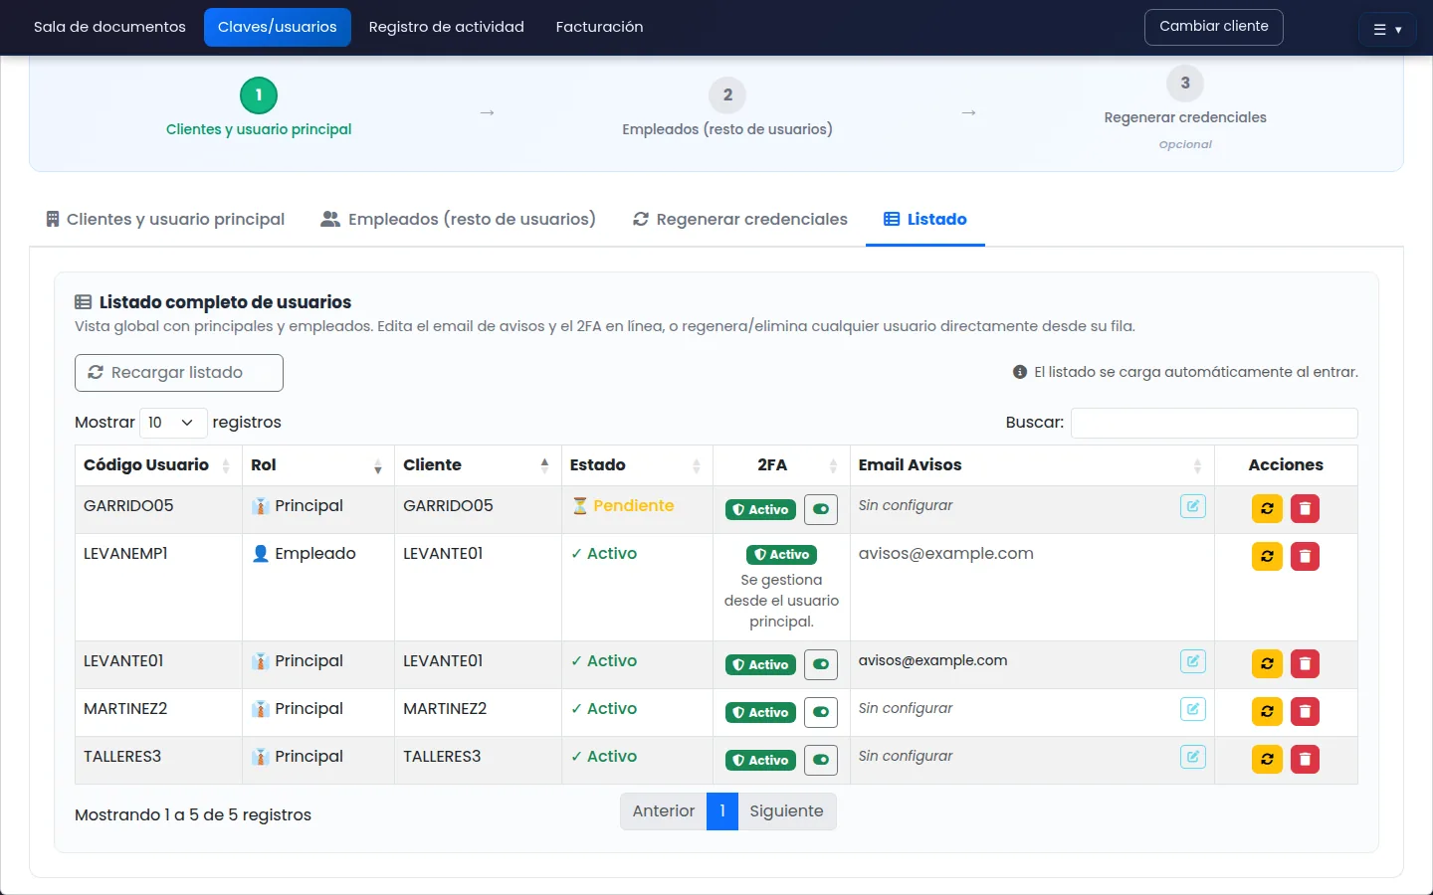Open the hamburger menu dropdown
Viewport: 1433px width, 895px height.
pyautogui.click(x=1387, y=30)
